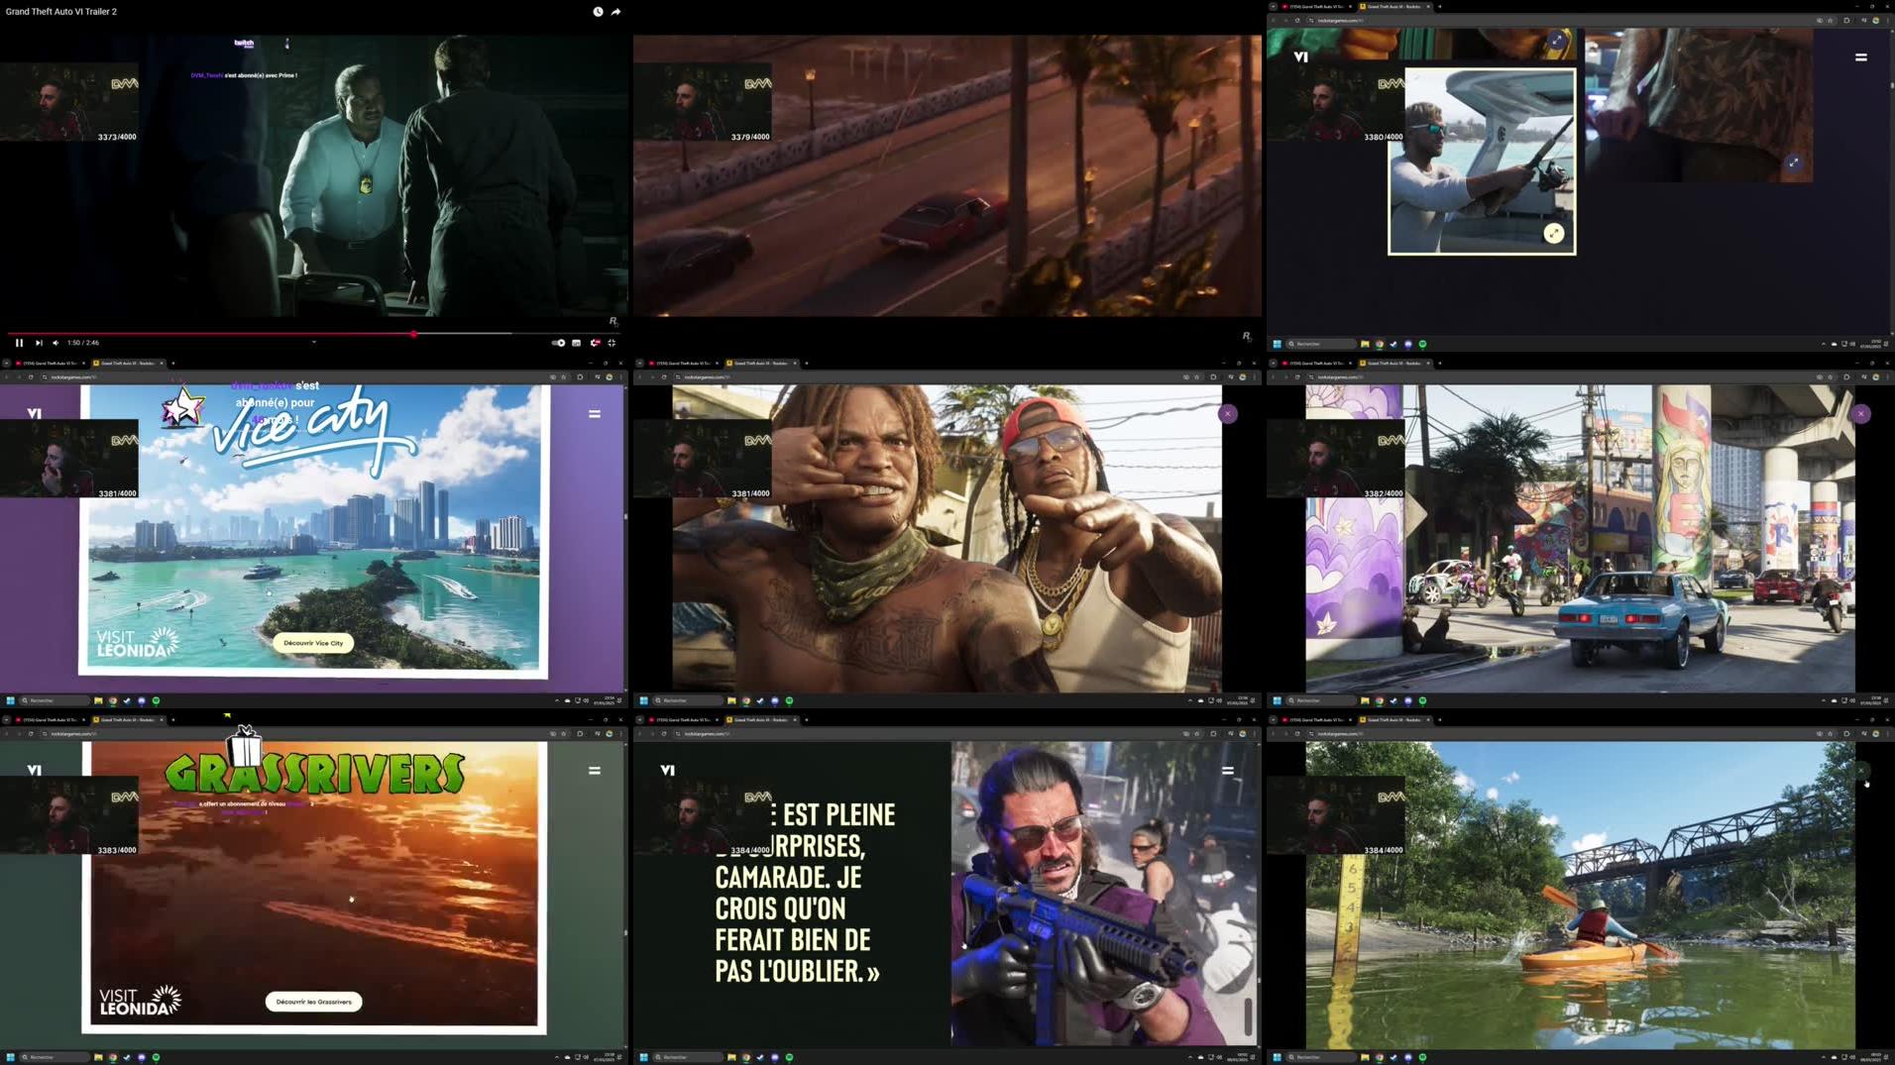Close the kayak river photo

(1860, 771)
